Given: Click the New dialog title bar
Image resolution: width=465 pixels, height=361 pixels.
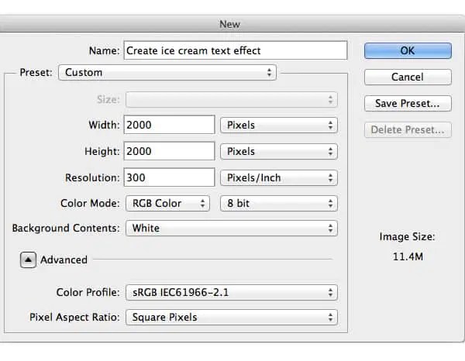Looking at the screenshot, I should [230, 24].
